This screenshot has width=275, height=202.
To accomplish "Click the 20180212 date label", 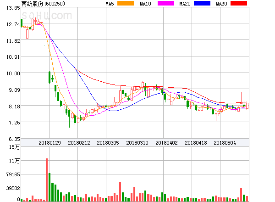I will [79, 143].
